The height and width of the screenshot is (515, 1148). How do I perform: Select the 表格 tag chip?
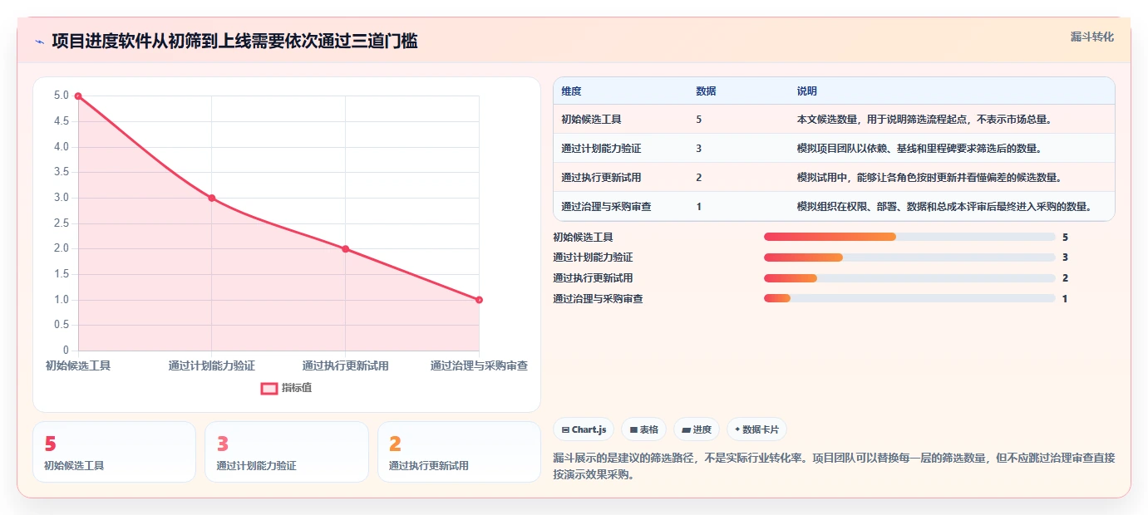coord(643,429)
